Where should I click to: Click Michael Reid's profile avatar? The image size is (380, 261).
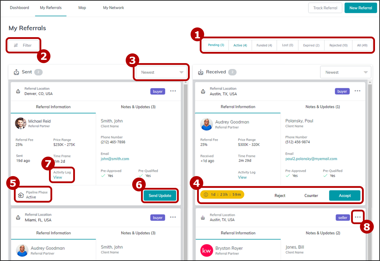(x=21, y=123)
